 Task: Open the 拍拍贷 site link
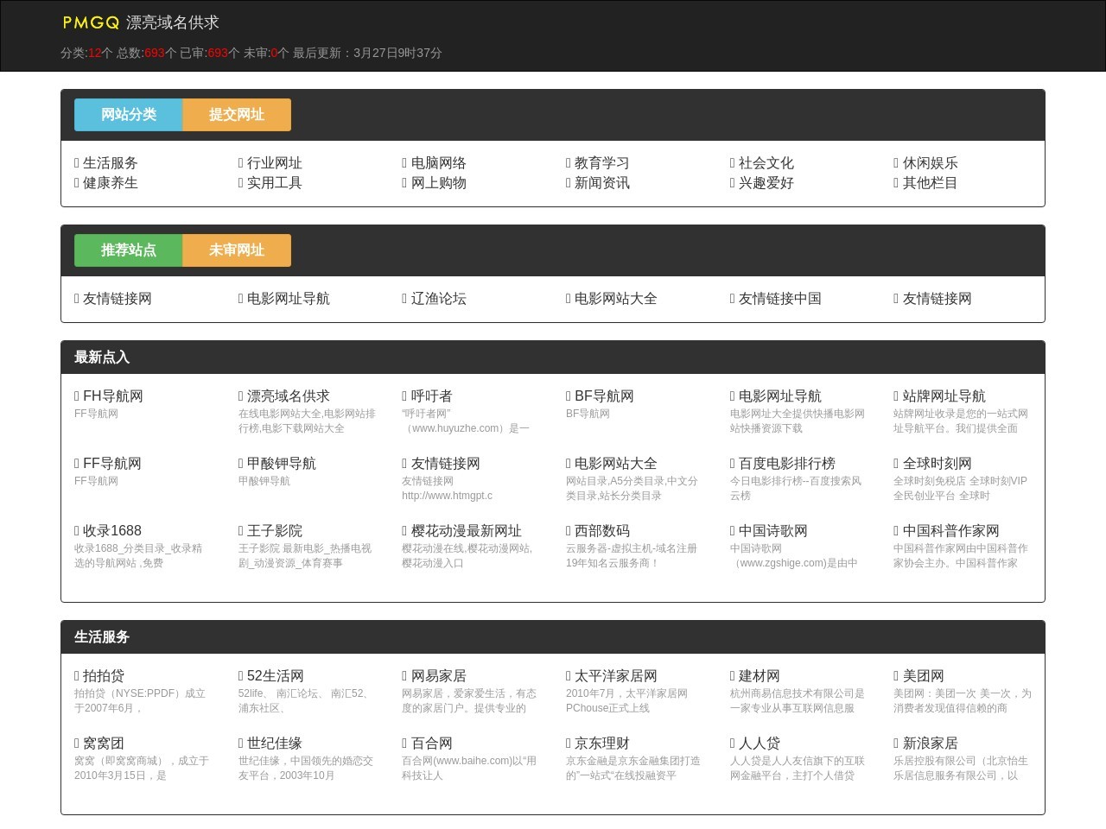click(103, 676)
